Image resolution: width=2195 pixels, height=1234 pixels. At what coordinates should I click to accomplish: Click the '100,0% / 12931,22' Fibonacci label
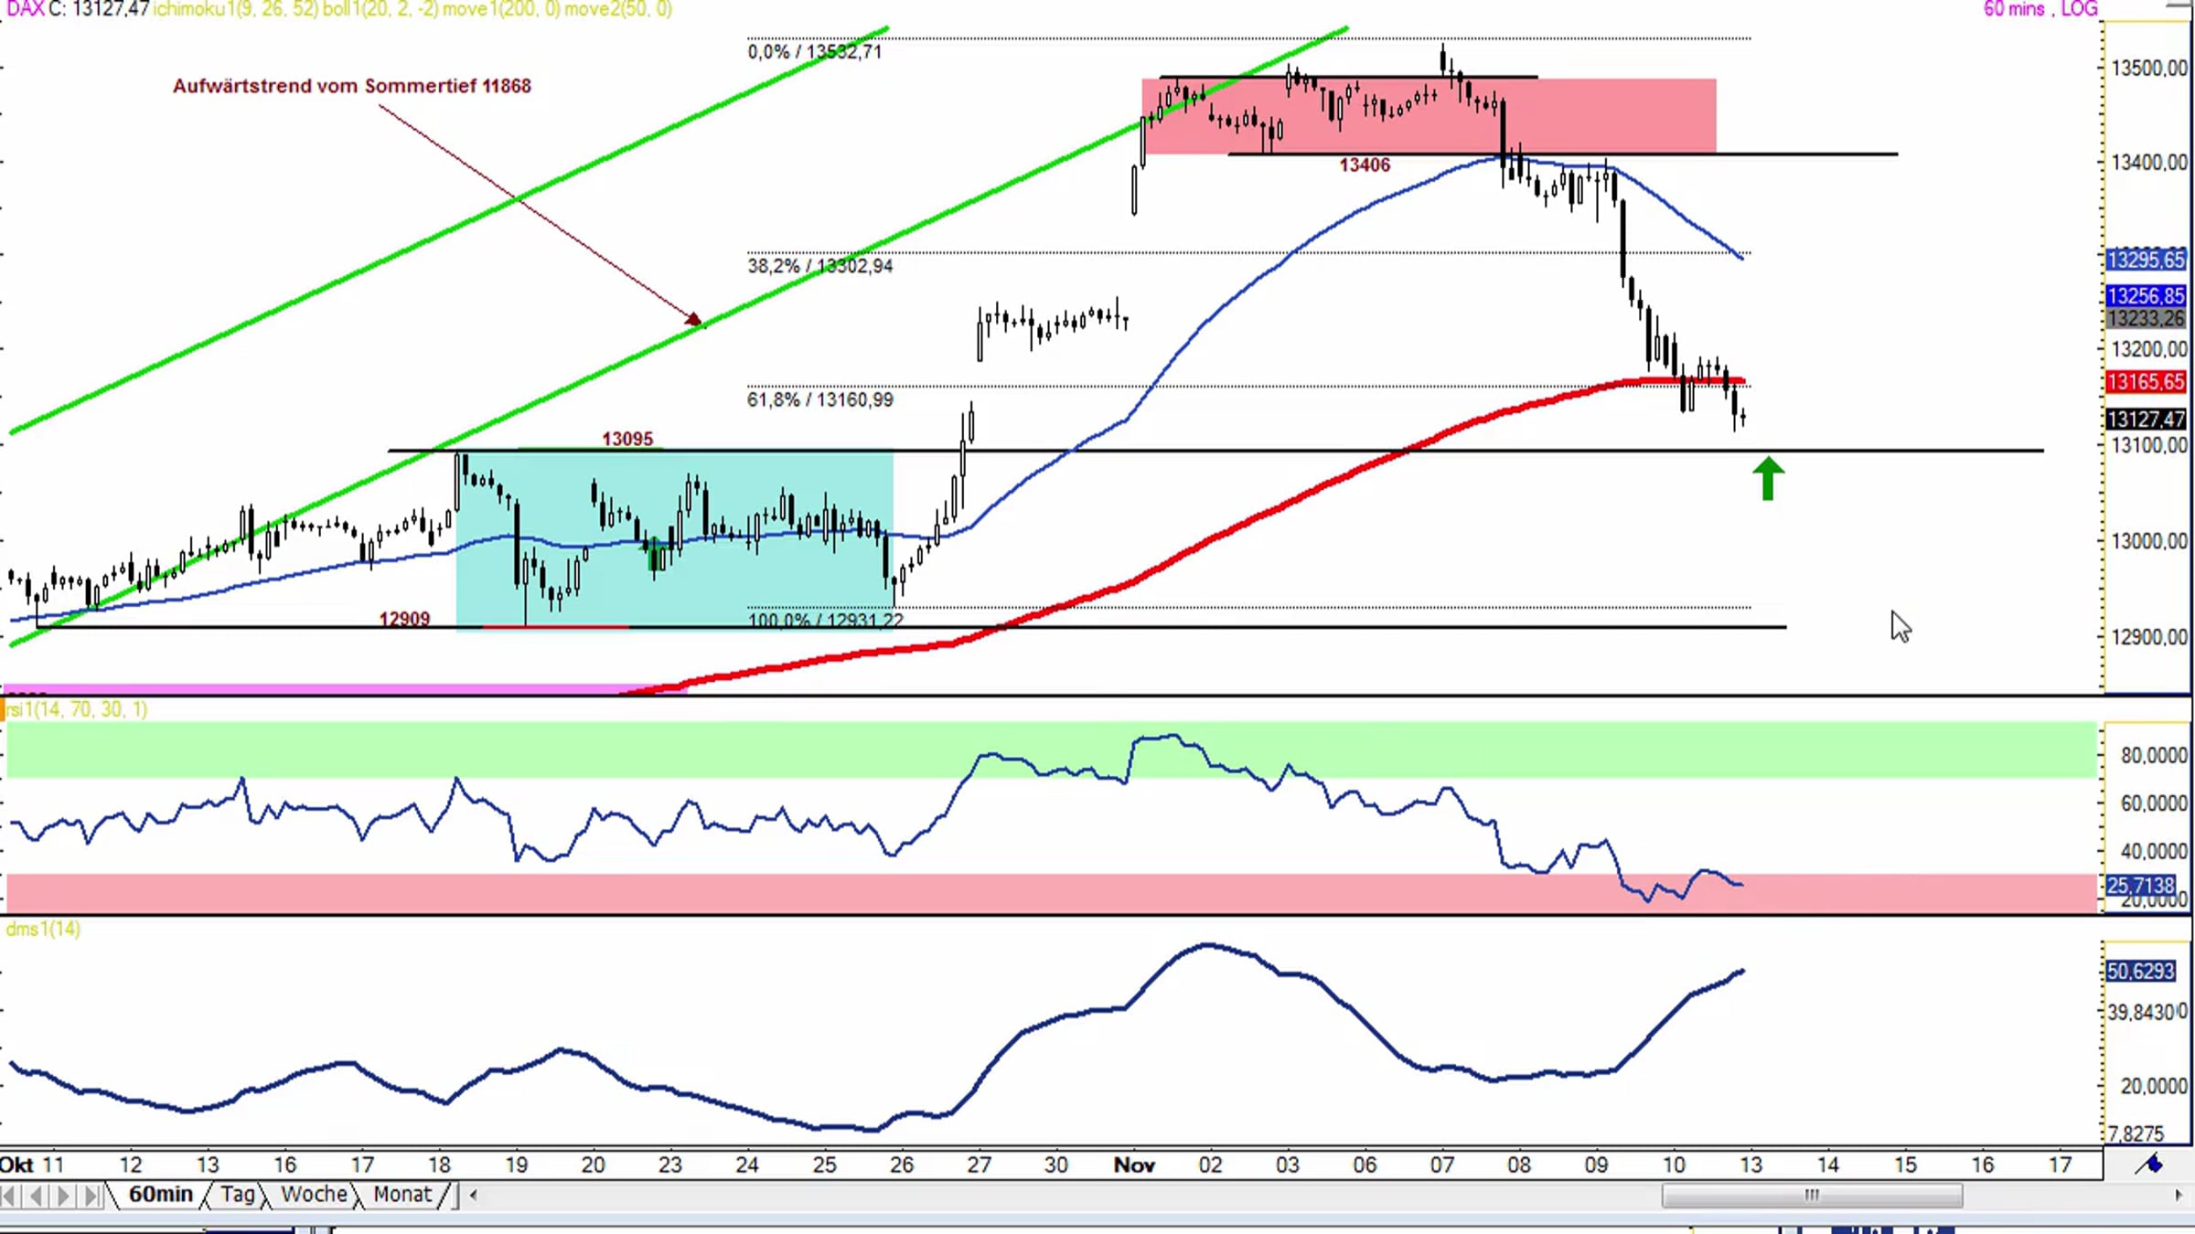pyautogui.click(x=826, y=620)
